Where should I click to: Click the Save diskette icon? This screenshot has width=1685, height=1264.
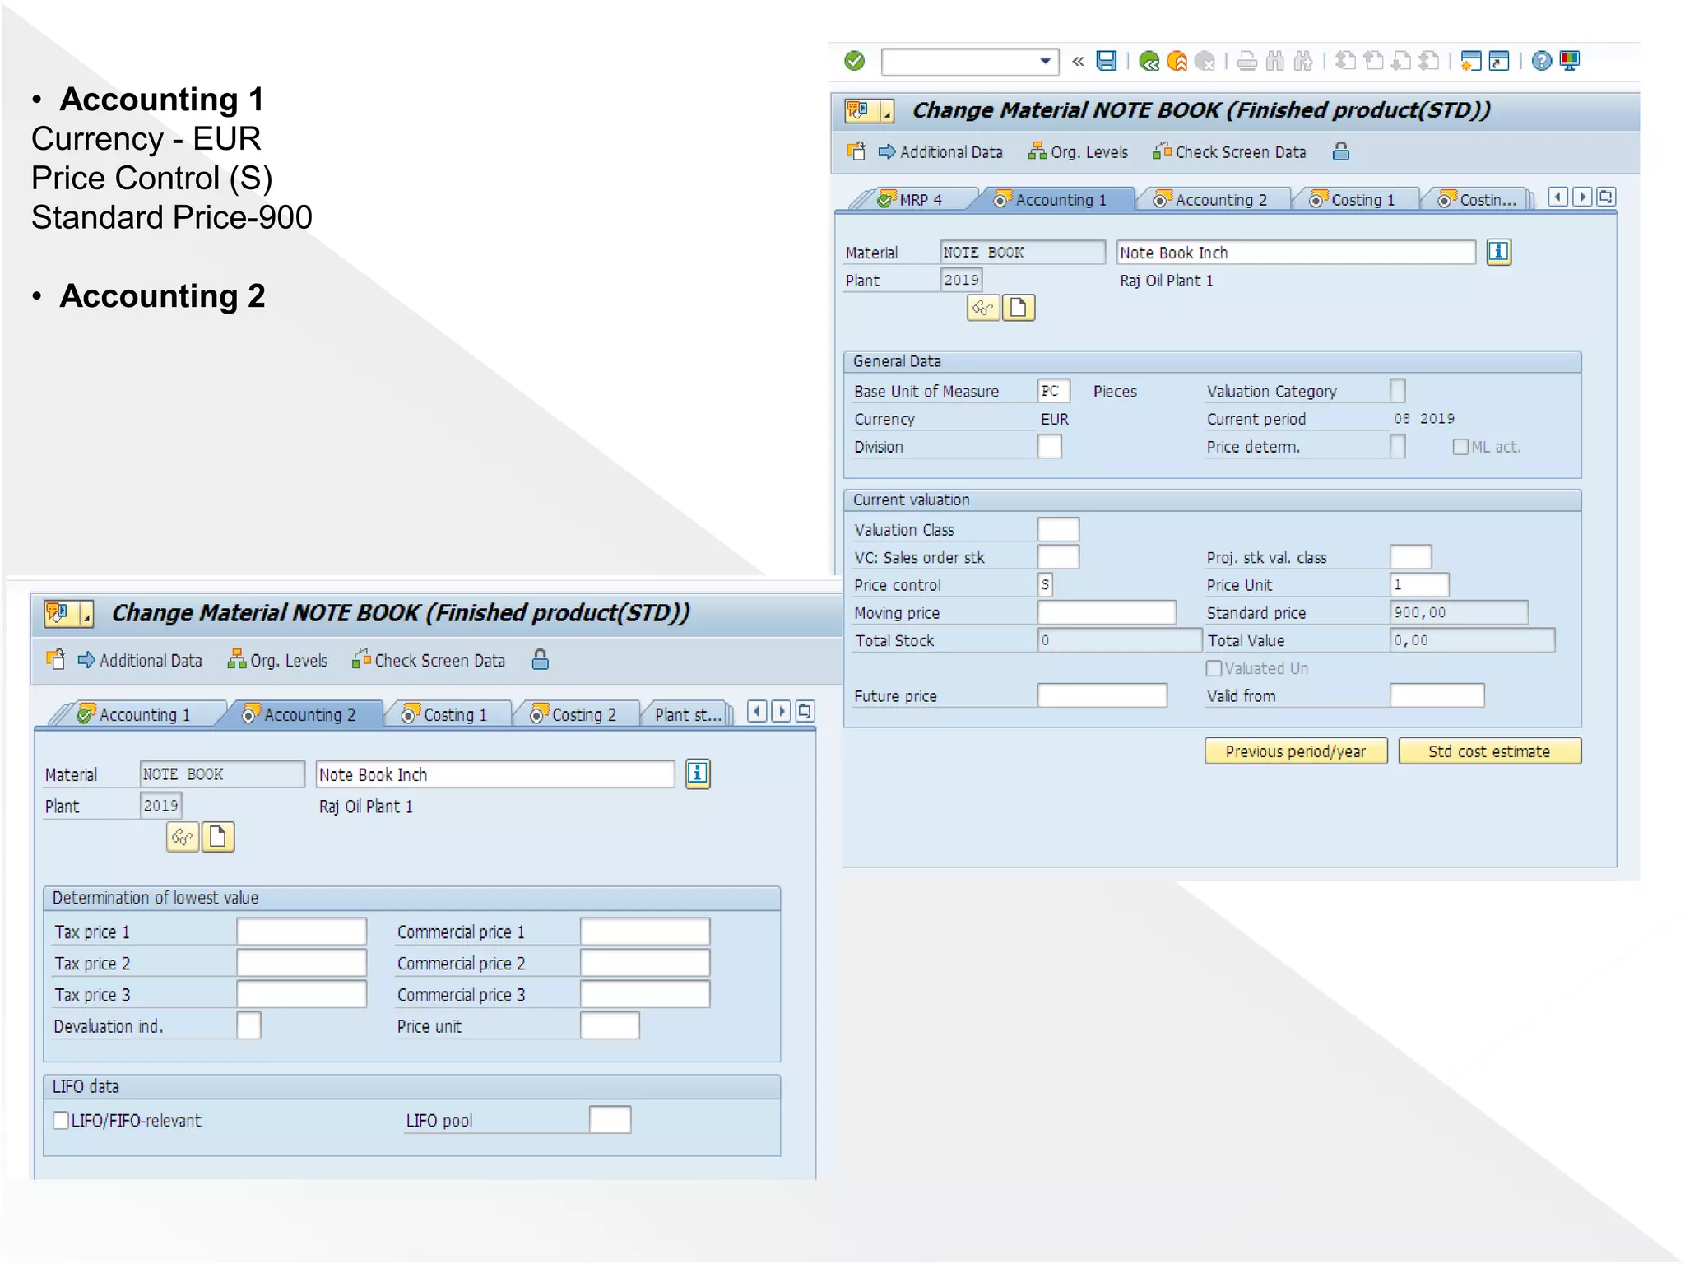point(1107,61)
